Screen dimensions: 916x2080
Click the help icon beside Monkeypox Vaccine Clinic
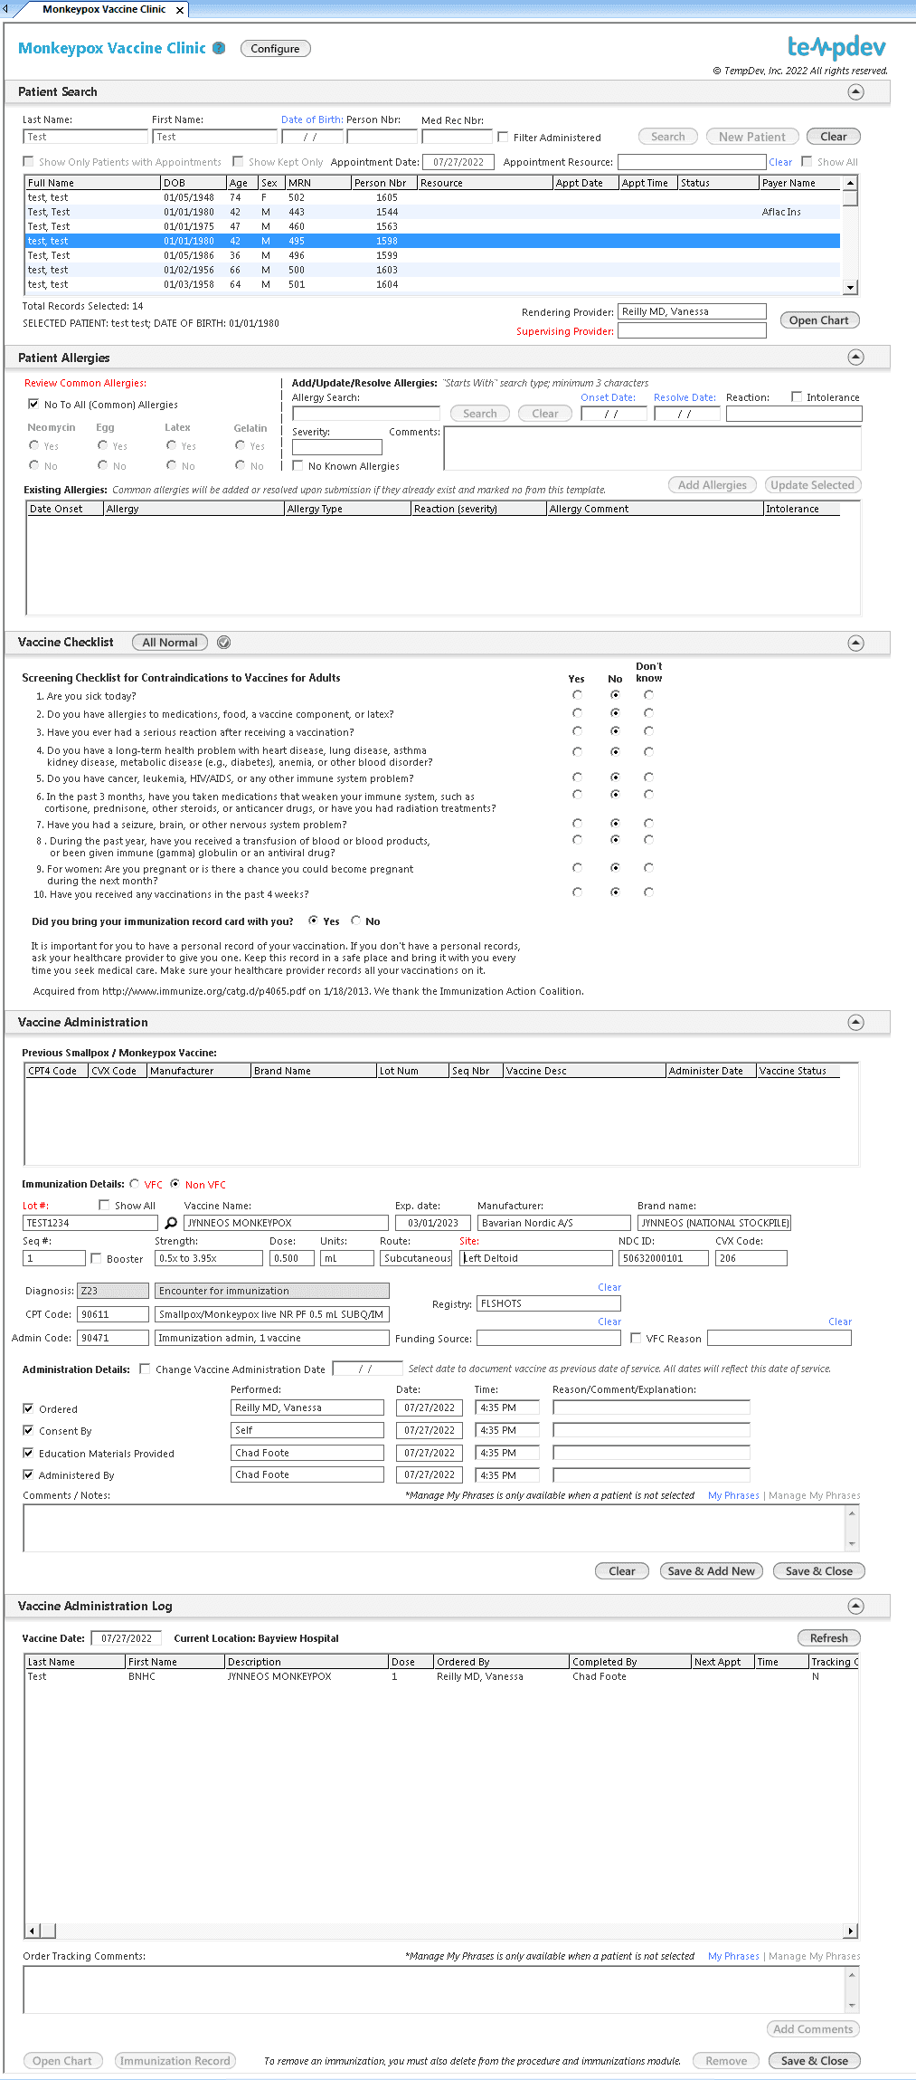219,48
